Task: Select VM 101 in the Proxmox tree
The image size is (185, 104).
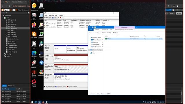Action: pyautogui.click(x=15, y=28)
